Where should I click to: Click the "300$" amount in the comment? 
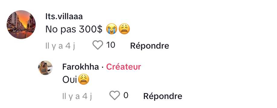(91, 29)
